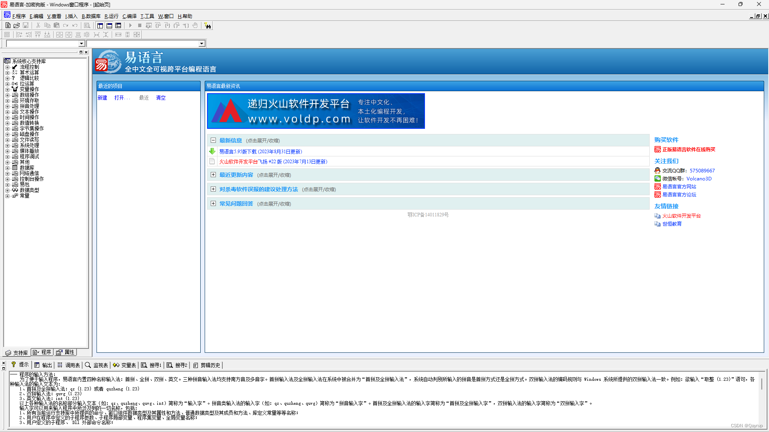Viewport: 769px width, 432px height.
Task: Click QQ group number 575089667
Action: click(x=702, y=170)
